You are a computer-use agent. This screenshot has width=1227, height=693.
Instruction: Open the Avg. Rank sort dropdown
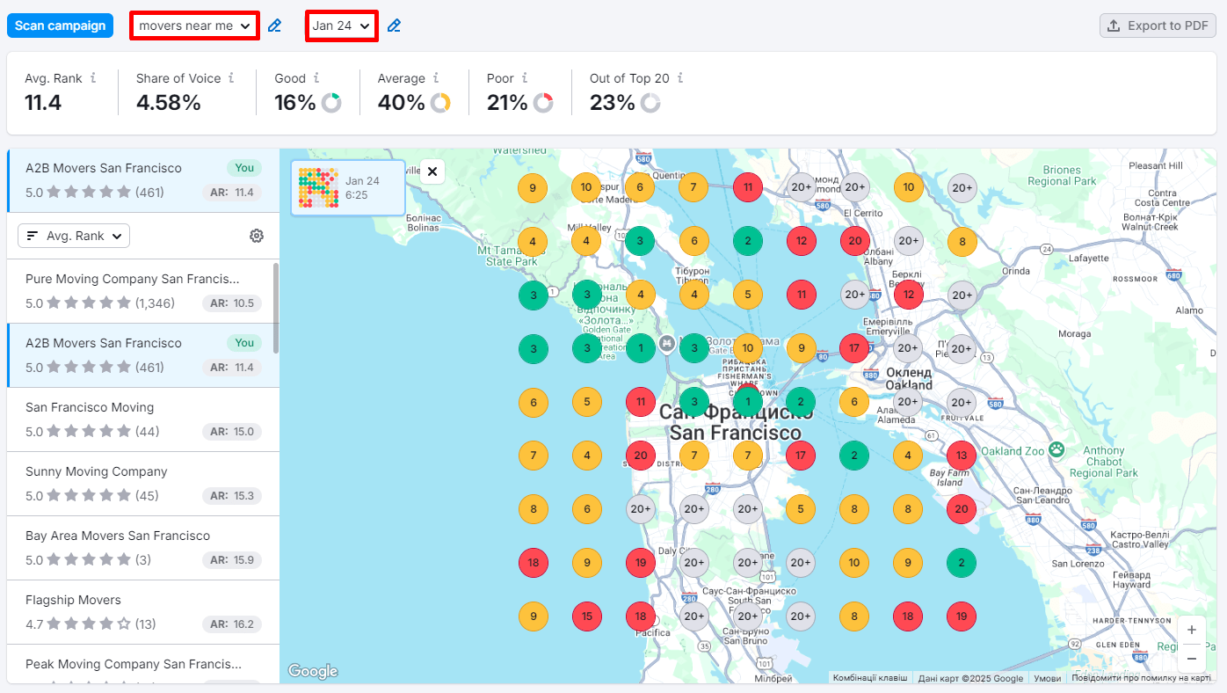click(74, 236)
